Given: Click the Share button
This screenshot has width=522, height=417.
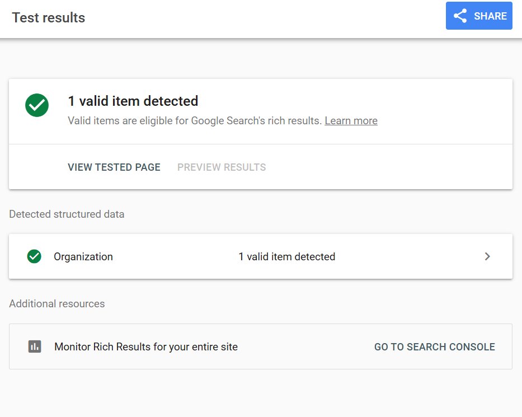Looking at the screenshot, I should (479, 16).
